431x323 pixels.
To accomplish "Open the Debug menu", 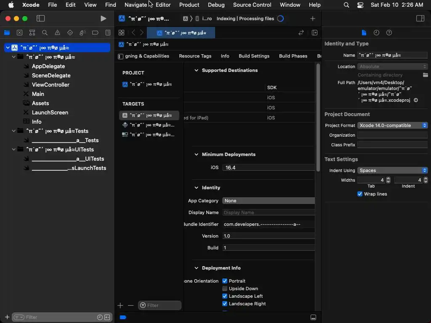I will pyautogui.click(x=216, y=5).
